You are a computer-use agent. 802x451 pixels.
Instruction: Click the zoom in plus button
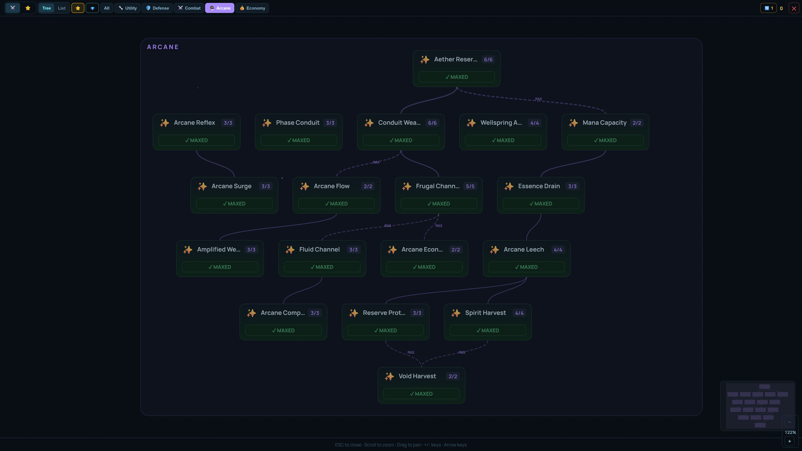tap(789, 441)
